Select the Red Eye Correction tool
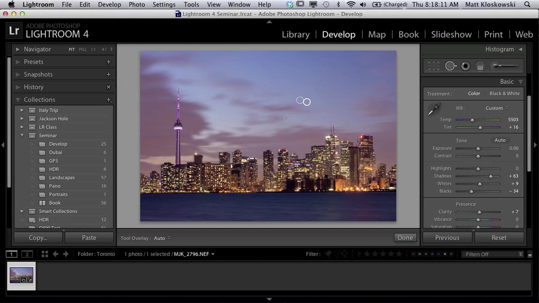The width and height of the screenshot is (539, 303). click(x=466, y=66)
